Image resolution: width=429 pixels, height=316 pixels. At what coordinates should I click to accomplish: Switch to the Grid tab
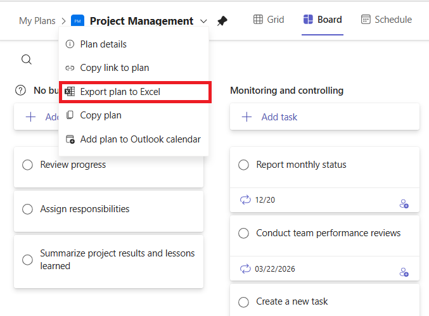[x=269, y=20]
